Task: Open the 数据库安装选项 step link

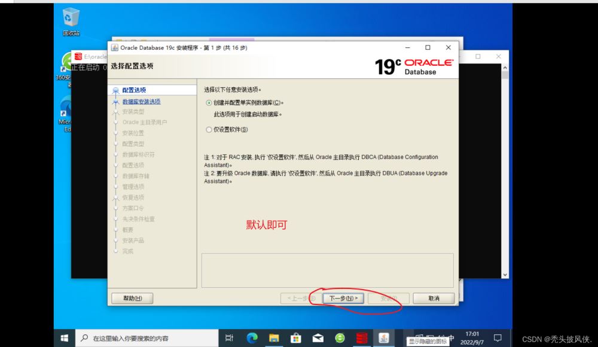Action: 141,102
